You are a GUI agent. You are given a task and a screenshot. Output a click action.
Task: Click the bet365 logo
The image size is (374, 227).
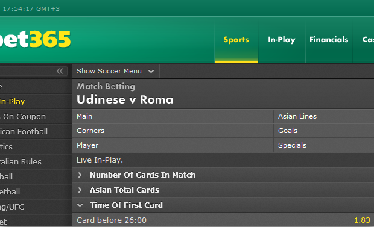[x=36, y=39]
